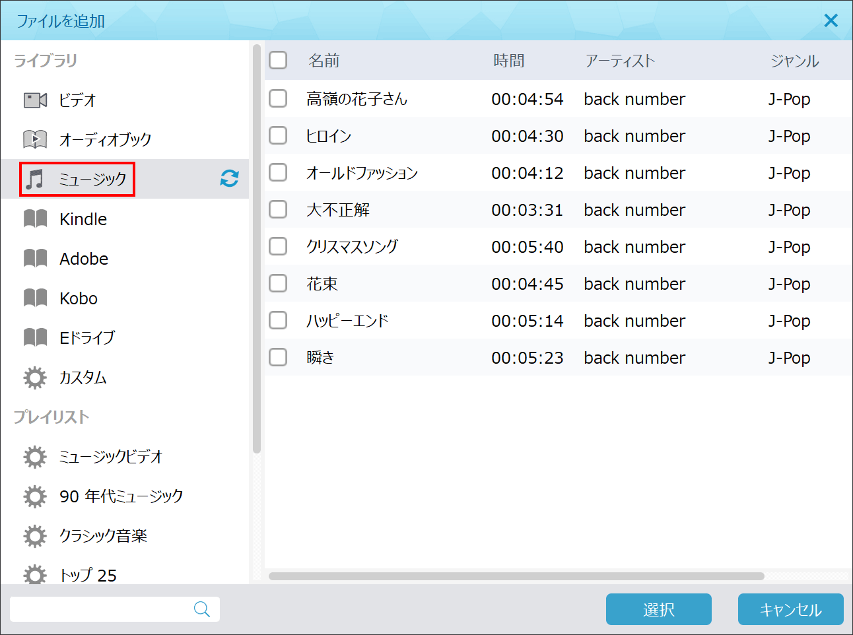Click the video camera icon beside ビデオ
The image size is (853, 635).
click(x=35, y=100)
